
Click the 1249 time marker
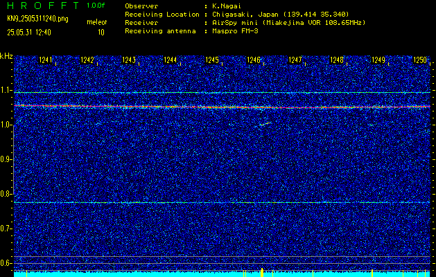pyautogui.click(x=378, y=60)
